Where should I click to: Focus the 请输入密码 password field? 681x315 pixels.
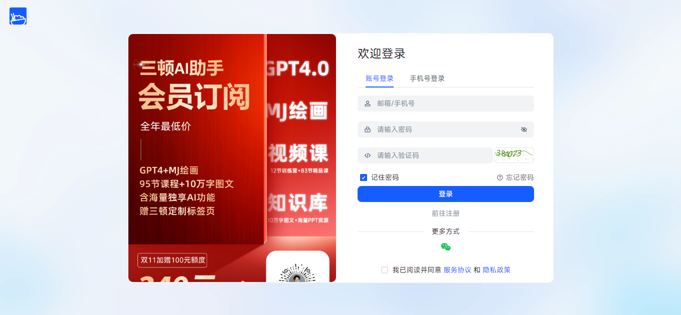[x=446, y=129]
